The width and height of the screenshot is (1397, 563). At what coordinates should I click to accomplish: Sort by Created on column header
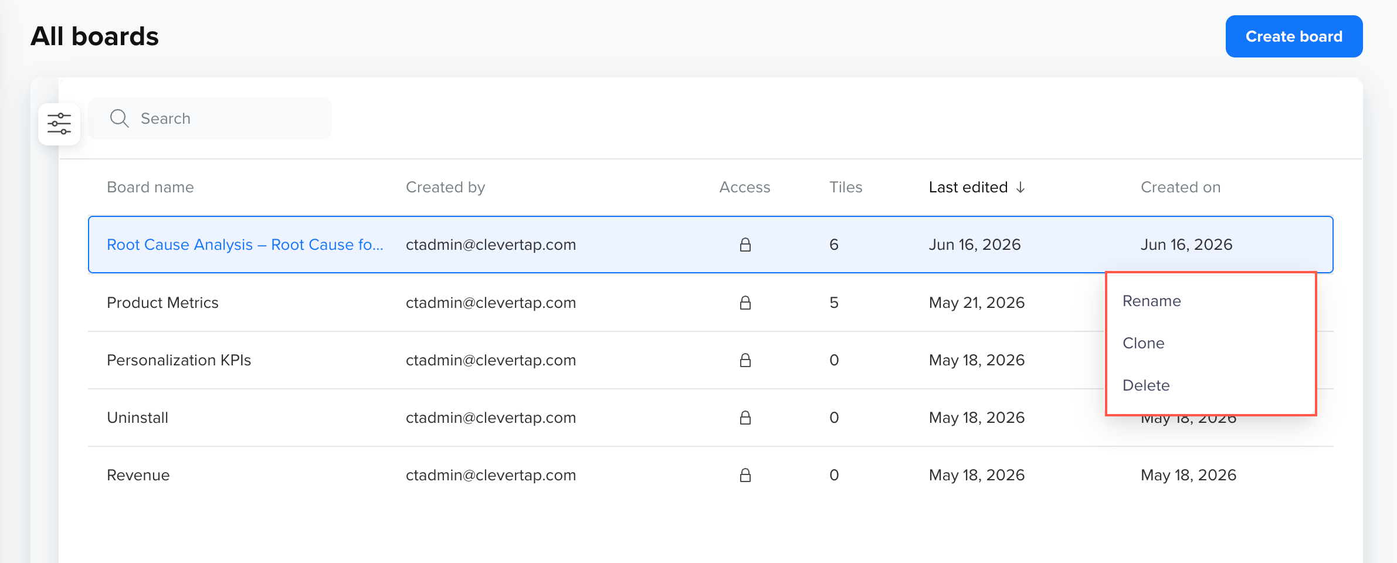1181,187
